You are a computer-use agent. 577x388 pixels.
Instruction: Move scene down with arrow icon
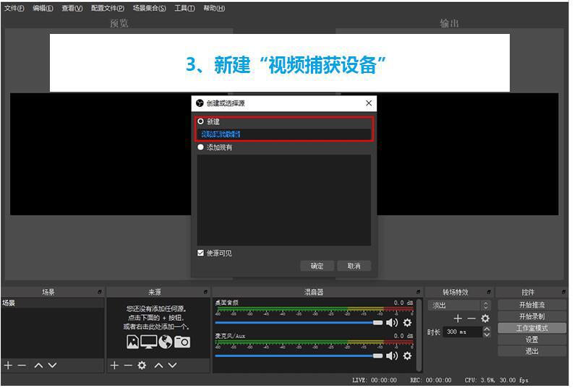[52, 365]
